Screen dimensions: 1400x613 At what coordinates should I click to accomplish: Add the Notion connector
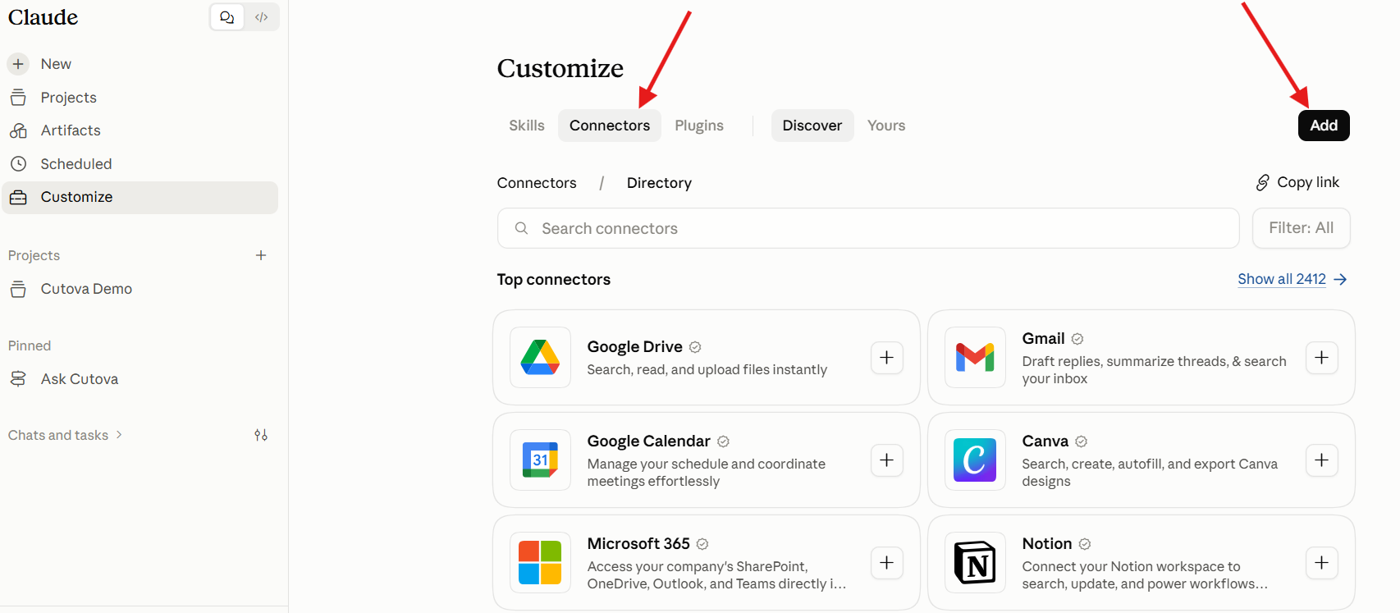pyautogui.click(x=1322, y=563)
